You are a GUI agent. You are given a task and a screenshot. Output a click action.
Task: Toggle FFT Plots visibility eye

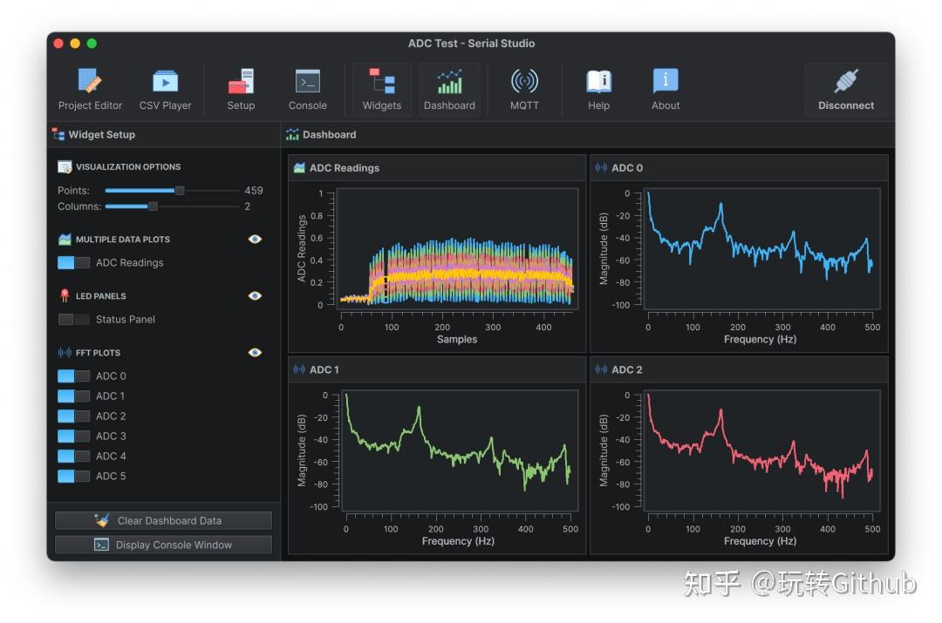tap(255, 352)
